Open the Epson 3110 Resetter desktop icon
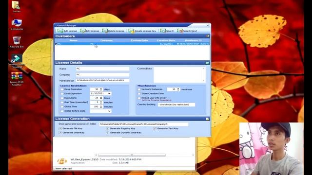Image resolution: width=312 pixels, height=175 pixels. pos(17,79)
